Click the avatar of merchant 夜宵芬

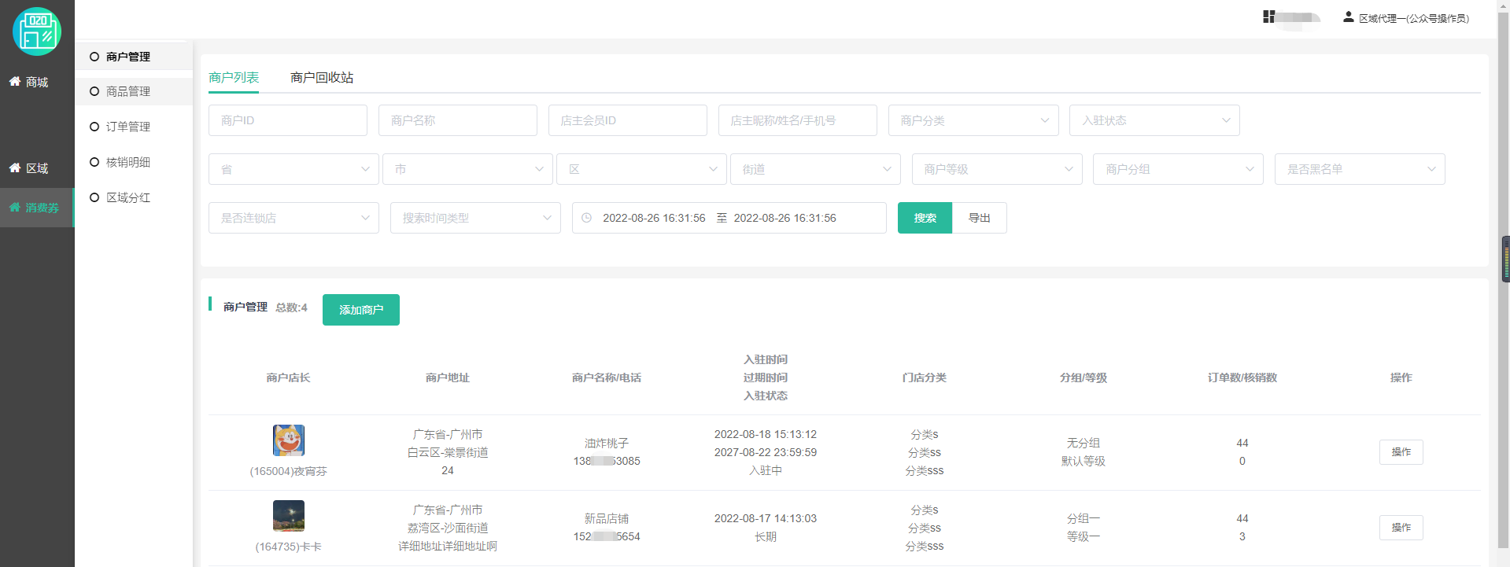289,440
